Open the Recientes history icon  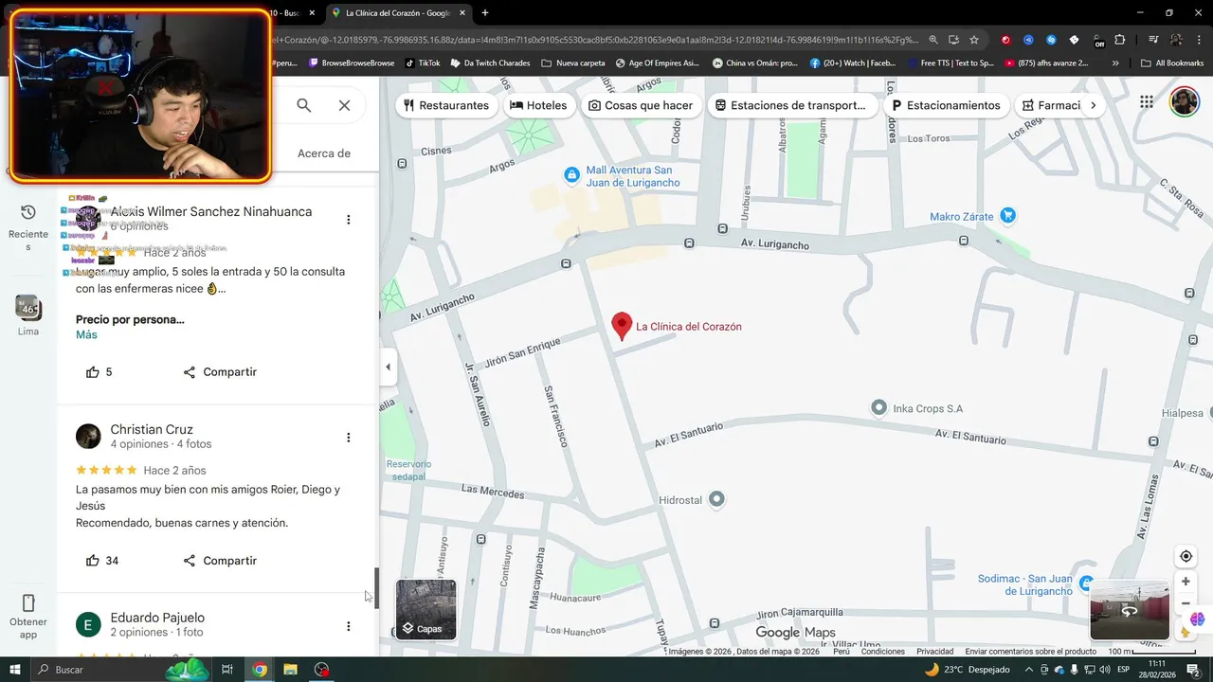click(28, 212)
